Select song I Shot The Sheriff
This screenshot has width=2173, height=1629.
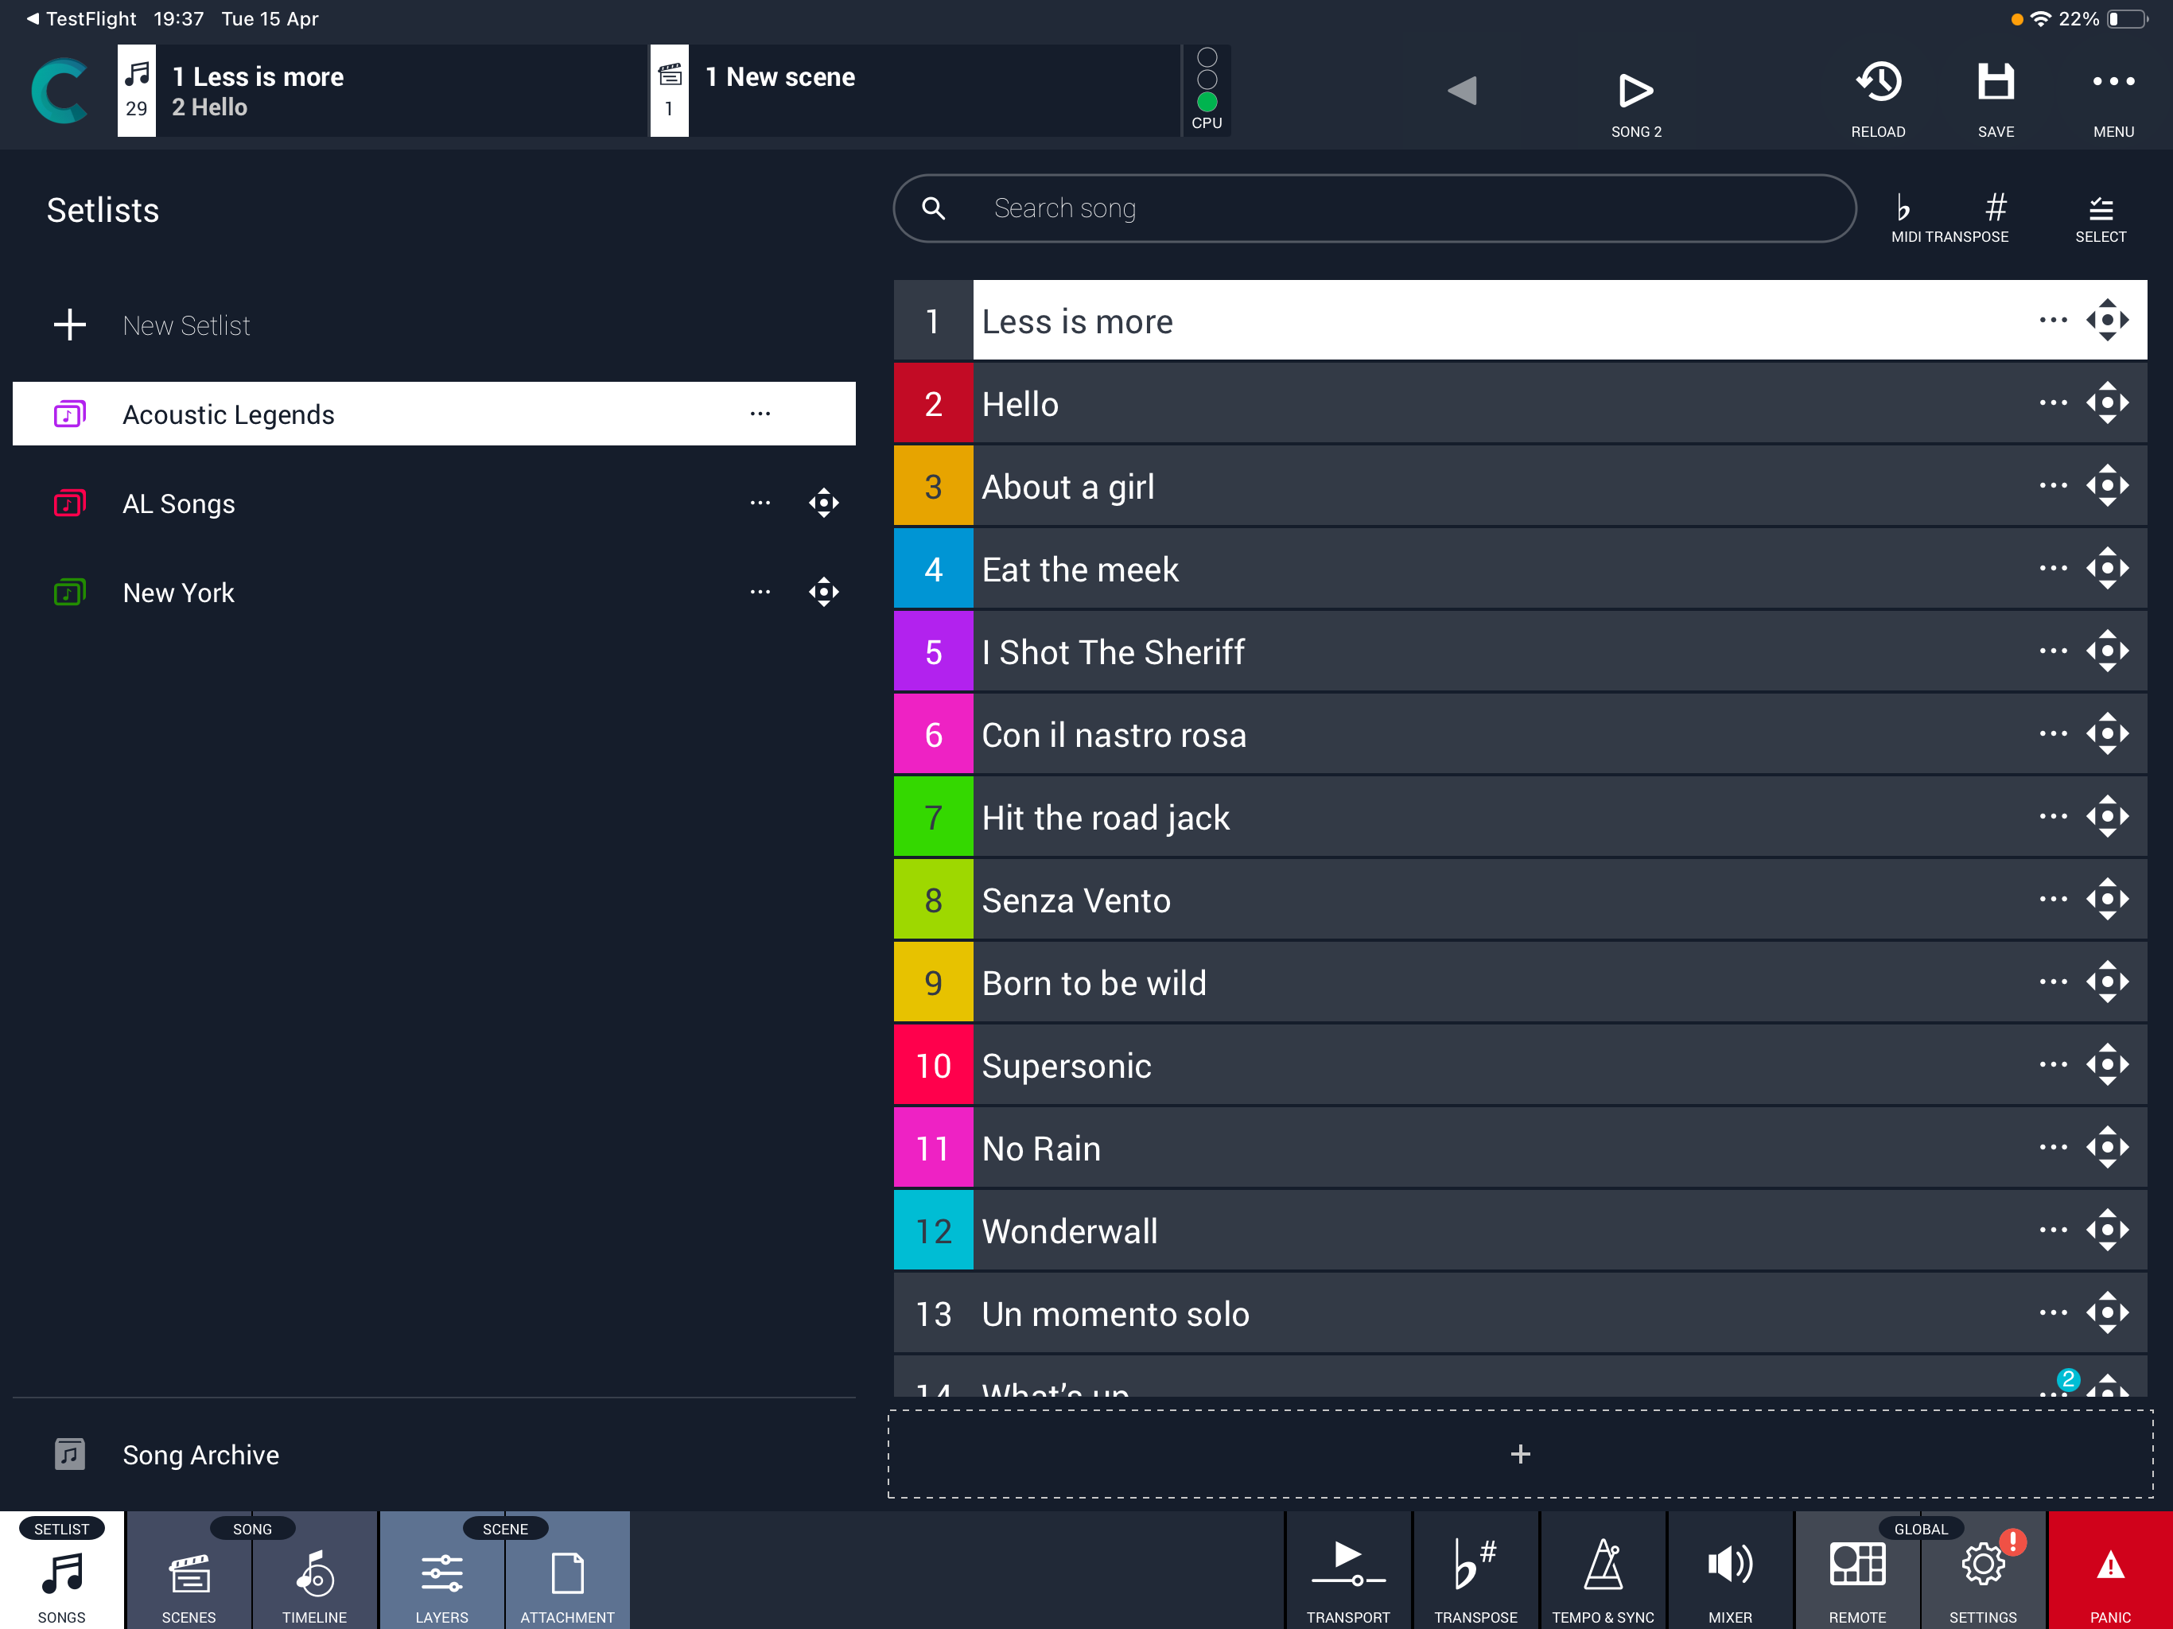(1520, 651)
